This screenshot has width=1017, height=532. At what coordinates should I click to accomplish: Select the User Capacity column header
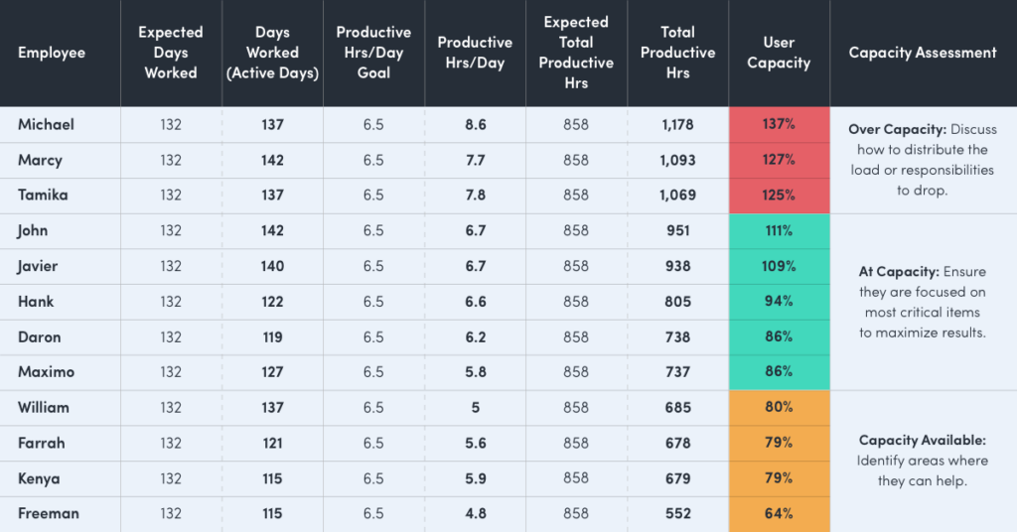tap(779, 53)
